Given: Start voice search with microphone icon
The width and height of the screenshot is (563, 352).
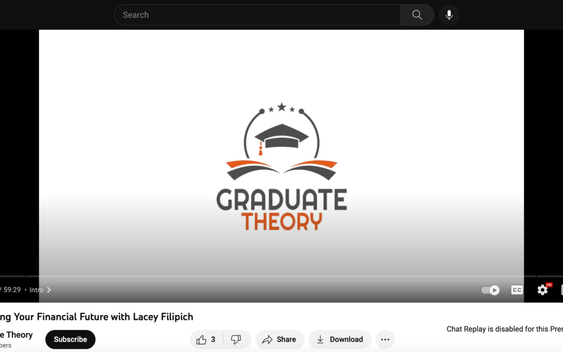Looking at the screenshot, I should coord(449,15).
